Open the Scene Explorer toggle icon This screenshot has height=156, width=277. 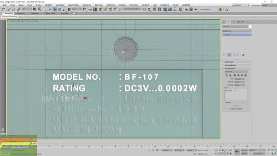click(x=155, y=9)
